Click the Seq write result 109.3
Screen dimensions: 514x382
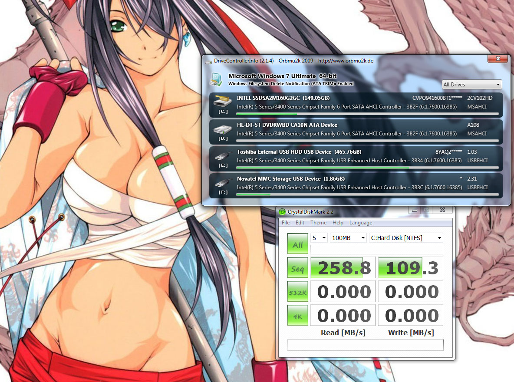click(410, 267)
